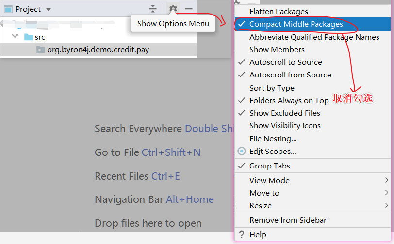Image resolution: width=394 pixels, height=244 pixels.
Task: Click the package folder icon beside org.byron4j
Action: [x=40, y=49]
